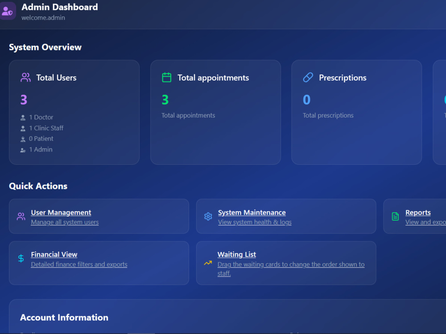The height and width of the screenshot is (334, 446).
Task: Click the Total Users people icon
Action: (x=25, y=77)
